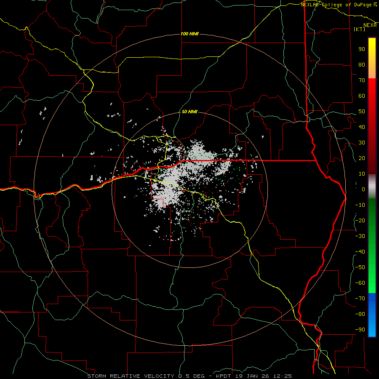
Task: Pick the blue segment of the color bar
Action: (x=372, y=315)
